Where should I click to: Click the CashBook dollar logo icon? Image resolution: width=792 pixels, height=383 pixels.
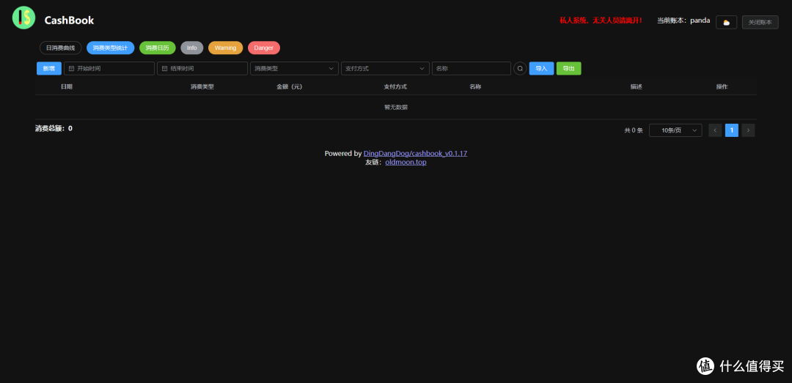(x=23, y=18)
